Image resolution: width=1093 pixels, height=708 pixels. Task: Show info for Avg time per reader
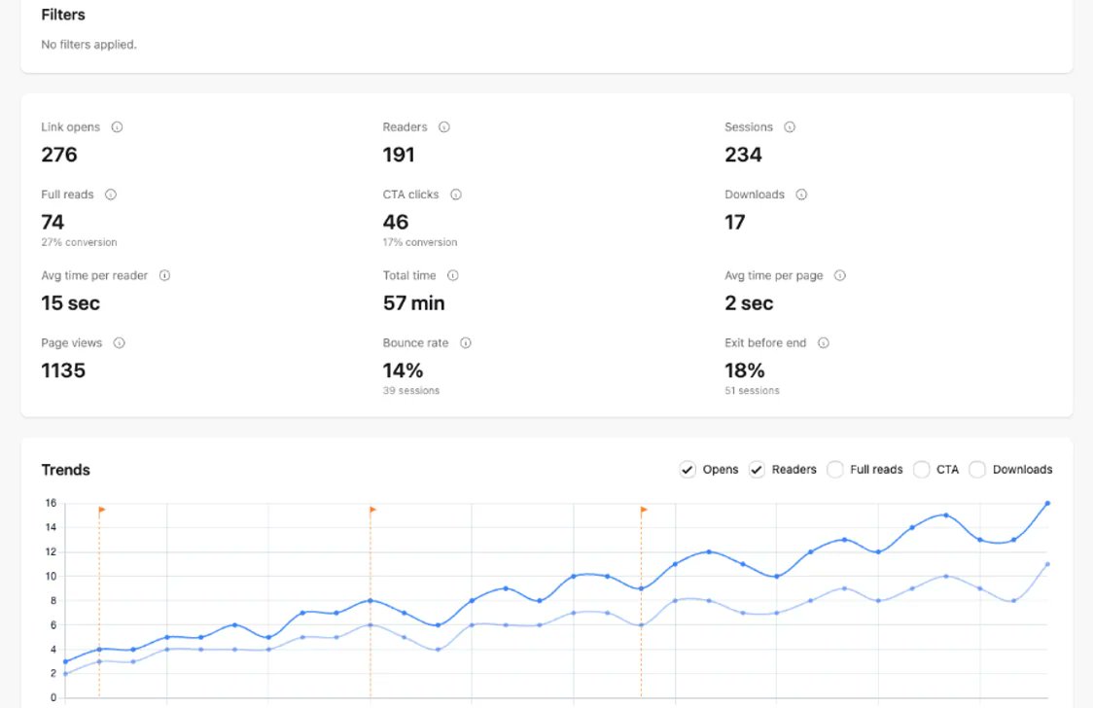(164, 275)
